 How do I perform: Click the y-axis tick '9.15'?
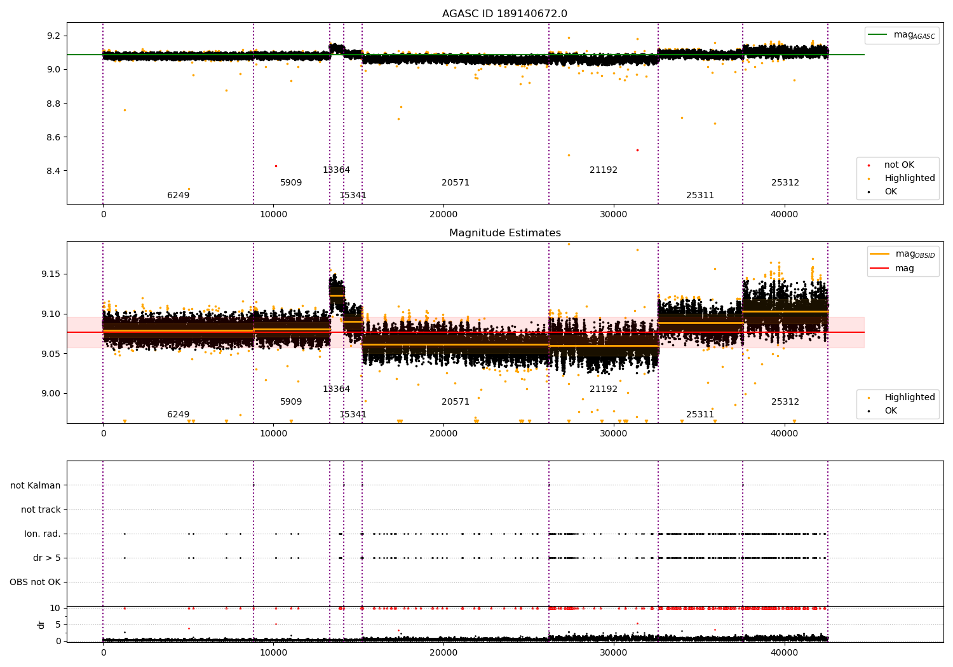[x=51, y=274]
